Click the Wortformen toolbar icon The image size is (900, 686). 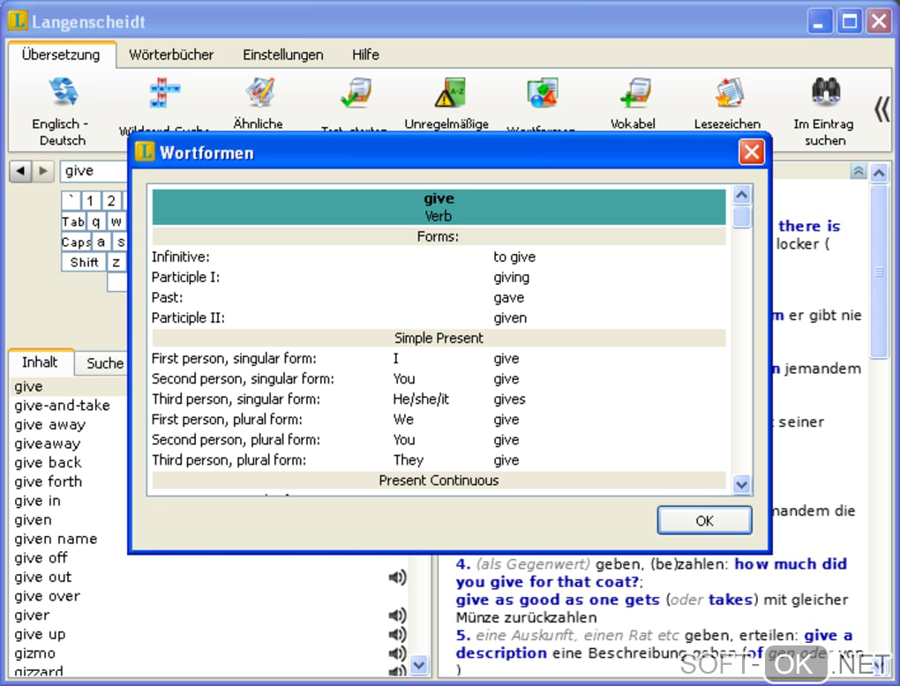pos(542,93)
